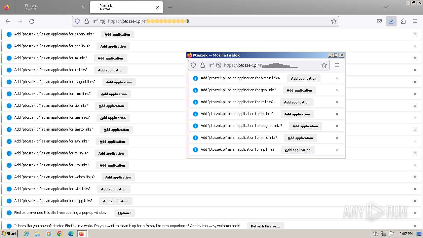
Task: Reload page in main Firefox window
Action: point(32,21)
